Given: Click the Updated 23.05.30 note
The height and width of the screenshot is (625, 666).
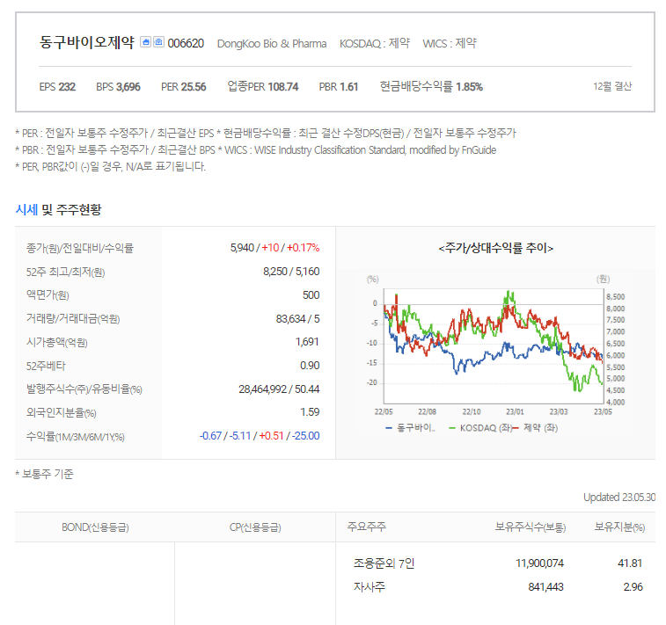Looking at the screenshot, I should pyautogui.click(x=619, y=498).
